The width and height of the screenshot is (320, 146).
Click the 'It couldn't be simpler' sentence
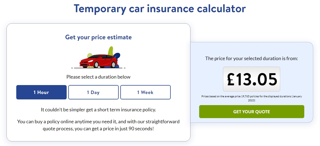[x=98, y=110]
